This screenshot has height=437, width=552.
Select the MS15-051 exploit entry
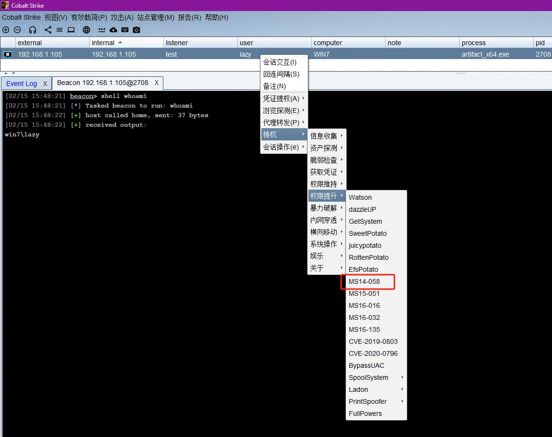pos(376,293)
